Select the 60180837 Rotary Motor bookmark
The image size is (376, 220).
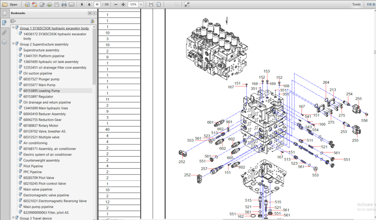(41, 125)
